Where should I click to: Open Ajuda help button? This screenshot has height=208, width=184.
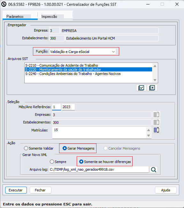point(166,190)
